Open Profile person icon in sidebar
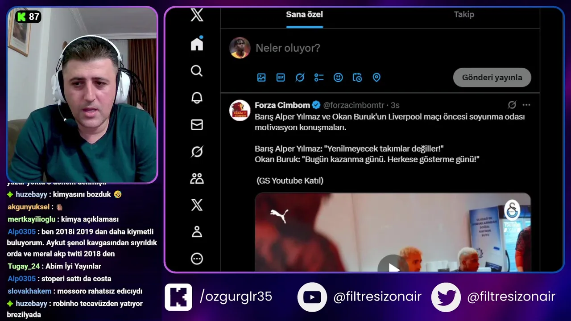The height and width of the screenshot is (321, 571). coord(197,232)
